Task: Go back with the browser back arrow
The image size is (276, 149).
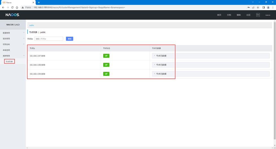Action: point(3,7)
